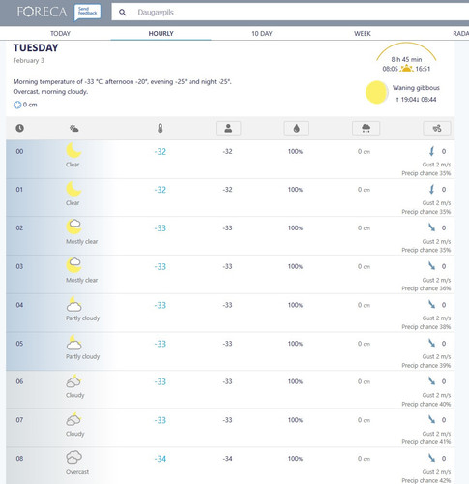The height and width of the screenshot is (484, 469).
Task: Click the weather symbol header icon
Action: (74, 128)
